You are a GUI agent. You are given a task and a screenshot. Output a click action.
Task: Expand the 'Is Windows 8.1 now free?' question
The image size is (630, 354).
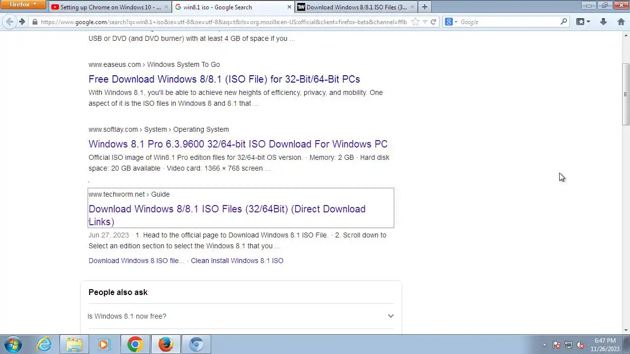click(x=390, y=316)
